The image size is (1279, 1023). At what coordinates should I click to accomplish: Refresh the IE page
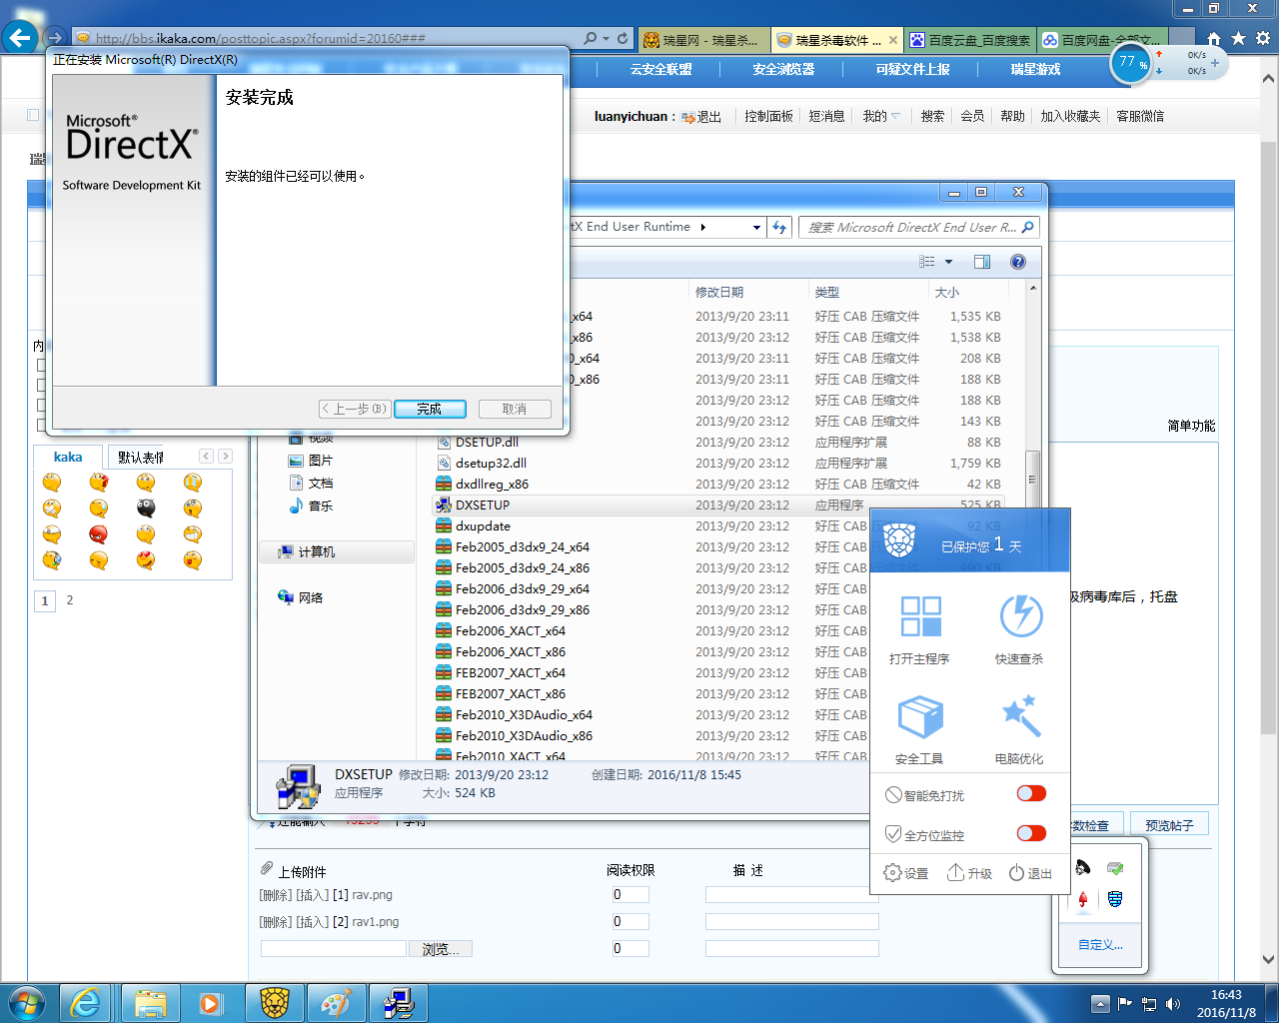pos(623,39)
